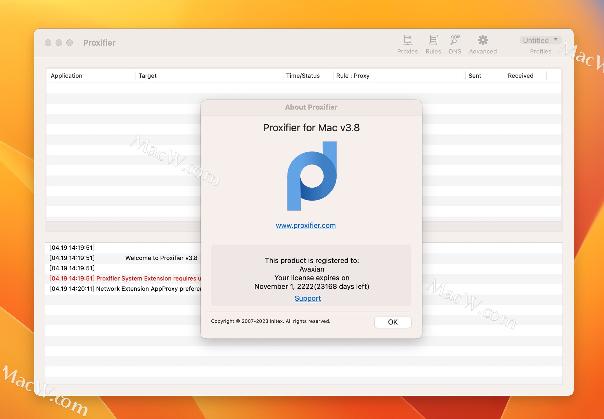Click the Received column header

tap(520, 76)
